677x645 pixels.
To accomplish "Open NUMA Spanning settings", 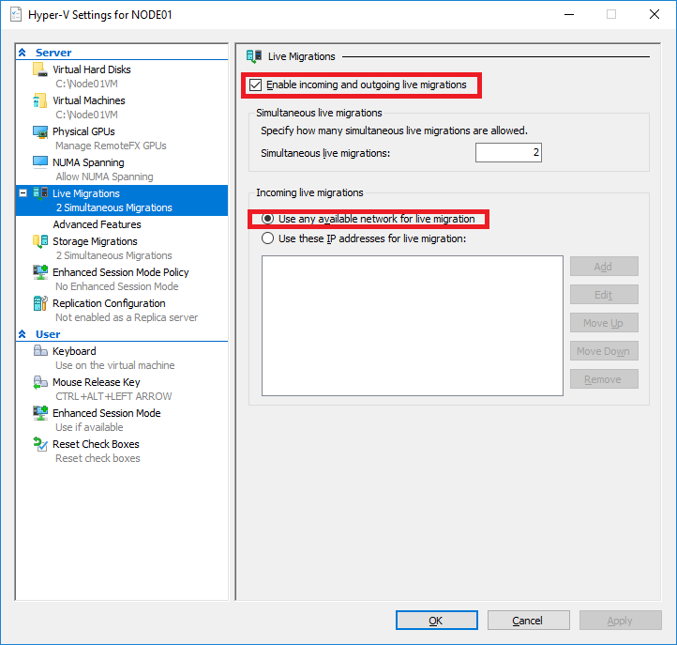I will 88,162.
